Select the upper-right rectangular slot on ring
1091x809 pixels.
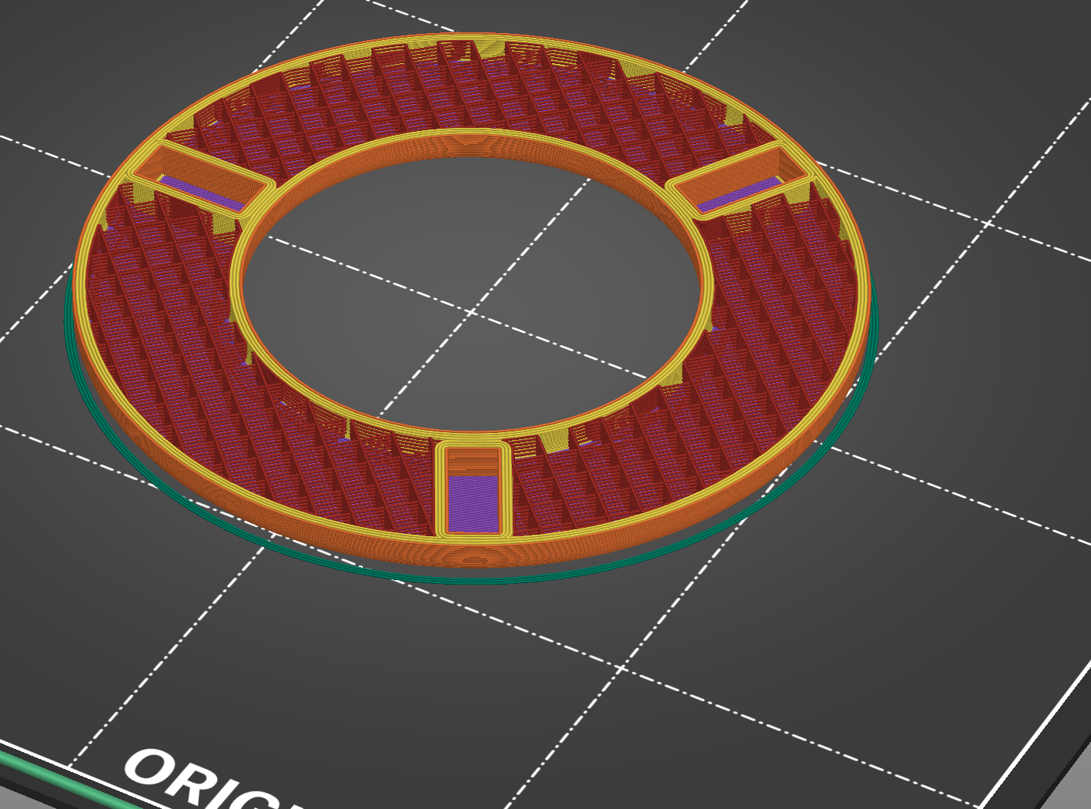742,182
